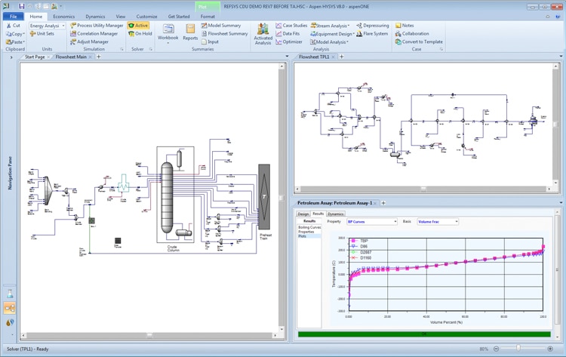Open Depressuring analysis
The width and height of the screenshot is (566, 357).
(x=373, y=26)
